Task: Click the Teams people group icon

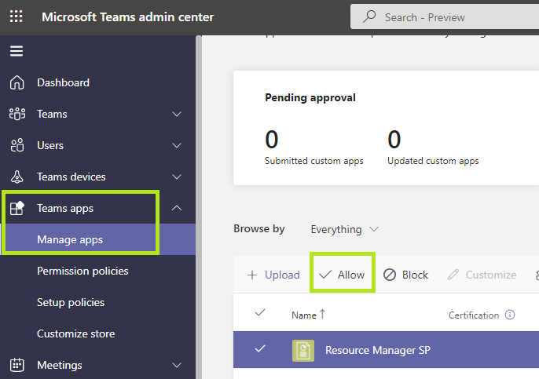Action: tap(17, 114)
